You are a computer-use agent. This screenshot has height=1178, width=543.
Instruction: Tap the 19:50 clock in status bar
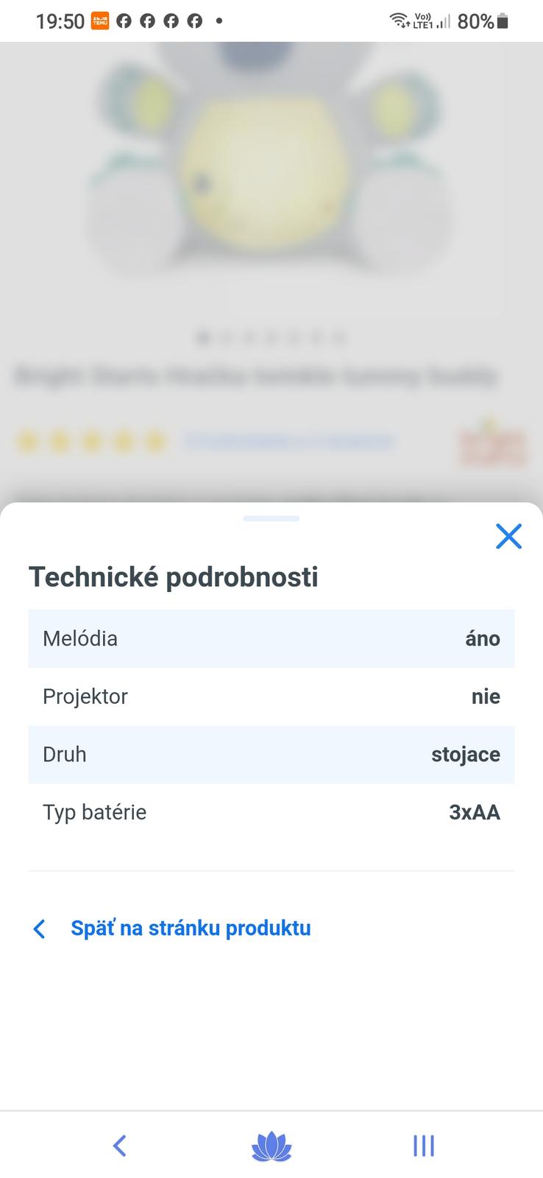coord(60,21)
